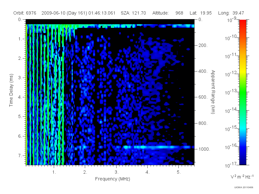Viewport: 259px width, 194px height.
Task: Click the '200.' apparent range tick
Action: pyautogui.click(x=203, y=45)
